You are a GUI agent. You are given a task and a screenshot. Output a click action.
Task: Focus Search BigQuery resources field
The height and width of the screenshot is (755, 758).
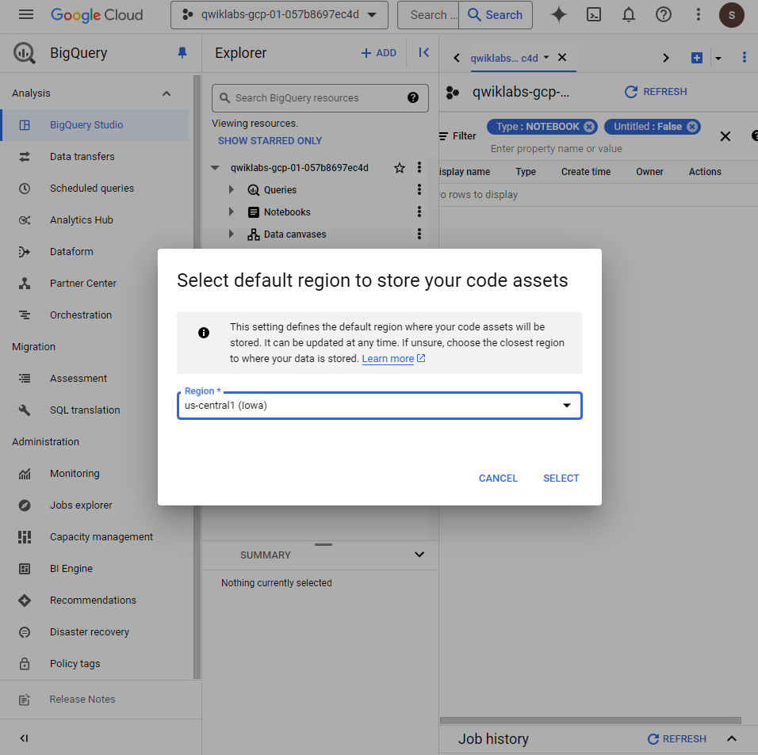coord(320,98)
